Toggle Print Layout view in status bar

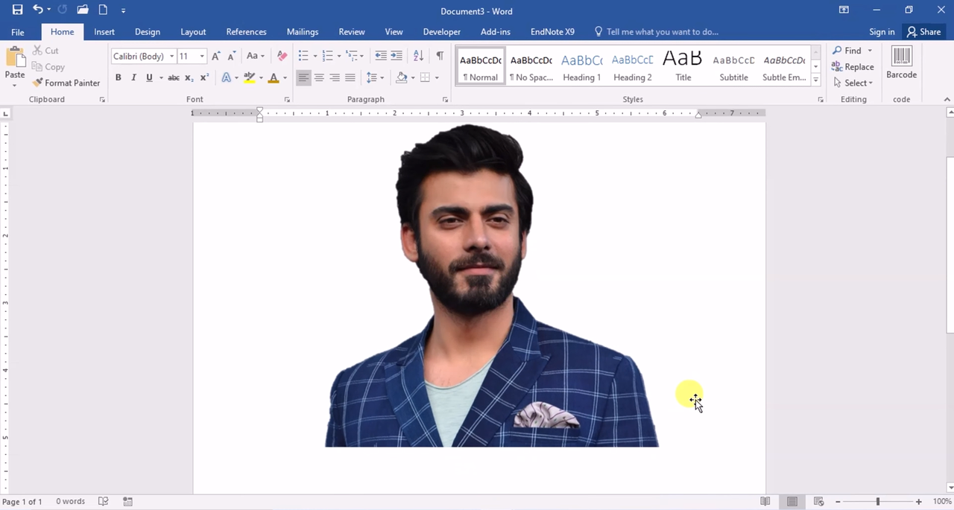tap(792, 502)
